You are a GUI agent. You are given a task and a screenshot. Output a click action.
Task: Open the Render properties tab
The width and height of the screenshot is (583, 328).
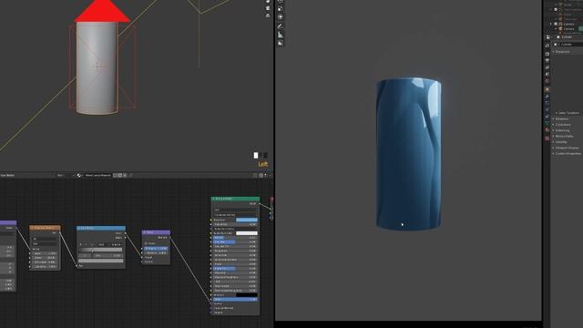(x=547, y=53)
